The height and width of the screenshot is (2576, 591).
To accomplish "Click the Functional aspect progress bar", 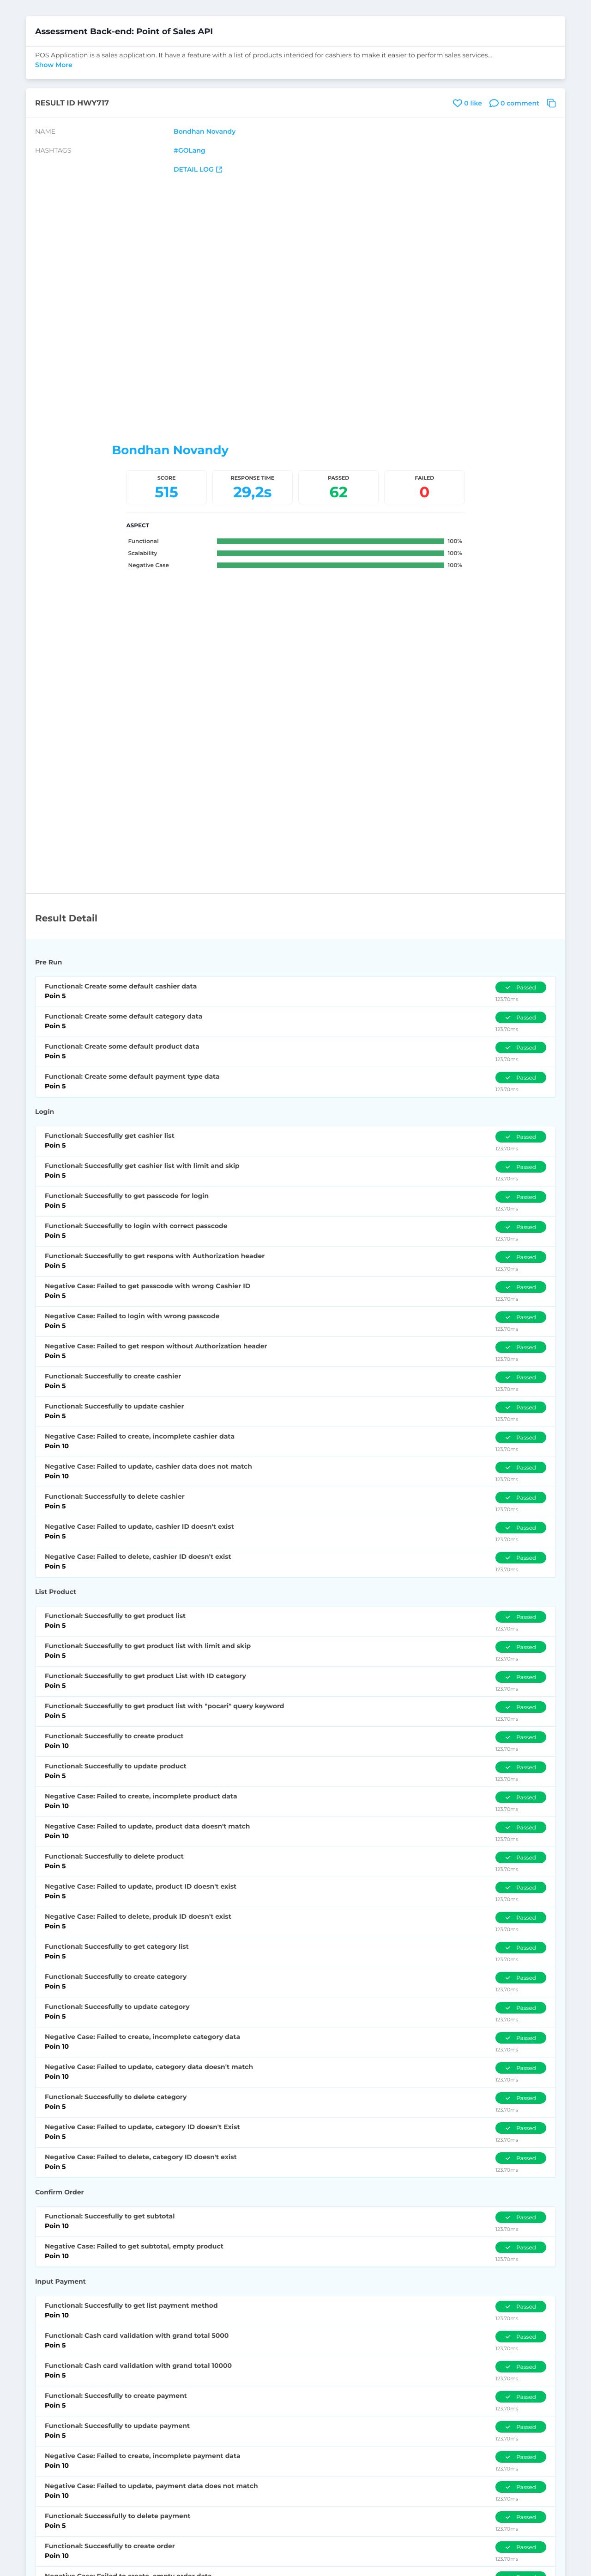I will point(331,541).
